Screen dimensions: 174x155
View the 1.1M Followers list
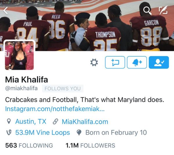tap(90, 145)
